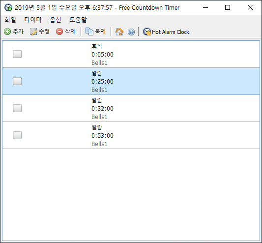Image resolution: width=262 pixels, height=243 pixels.
Task: Maximize the Free Countdown Timer window
Action: point(228,7)
